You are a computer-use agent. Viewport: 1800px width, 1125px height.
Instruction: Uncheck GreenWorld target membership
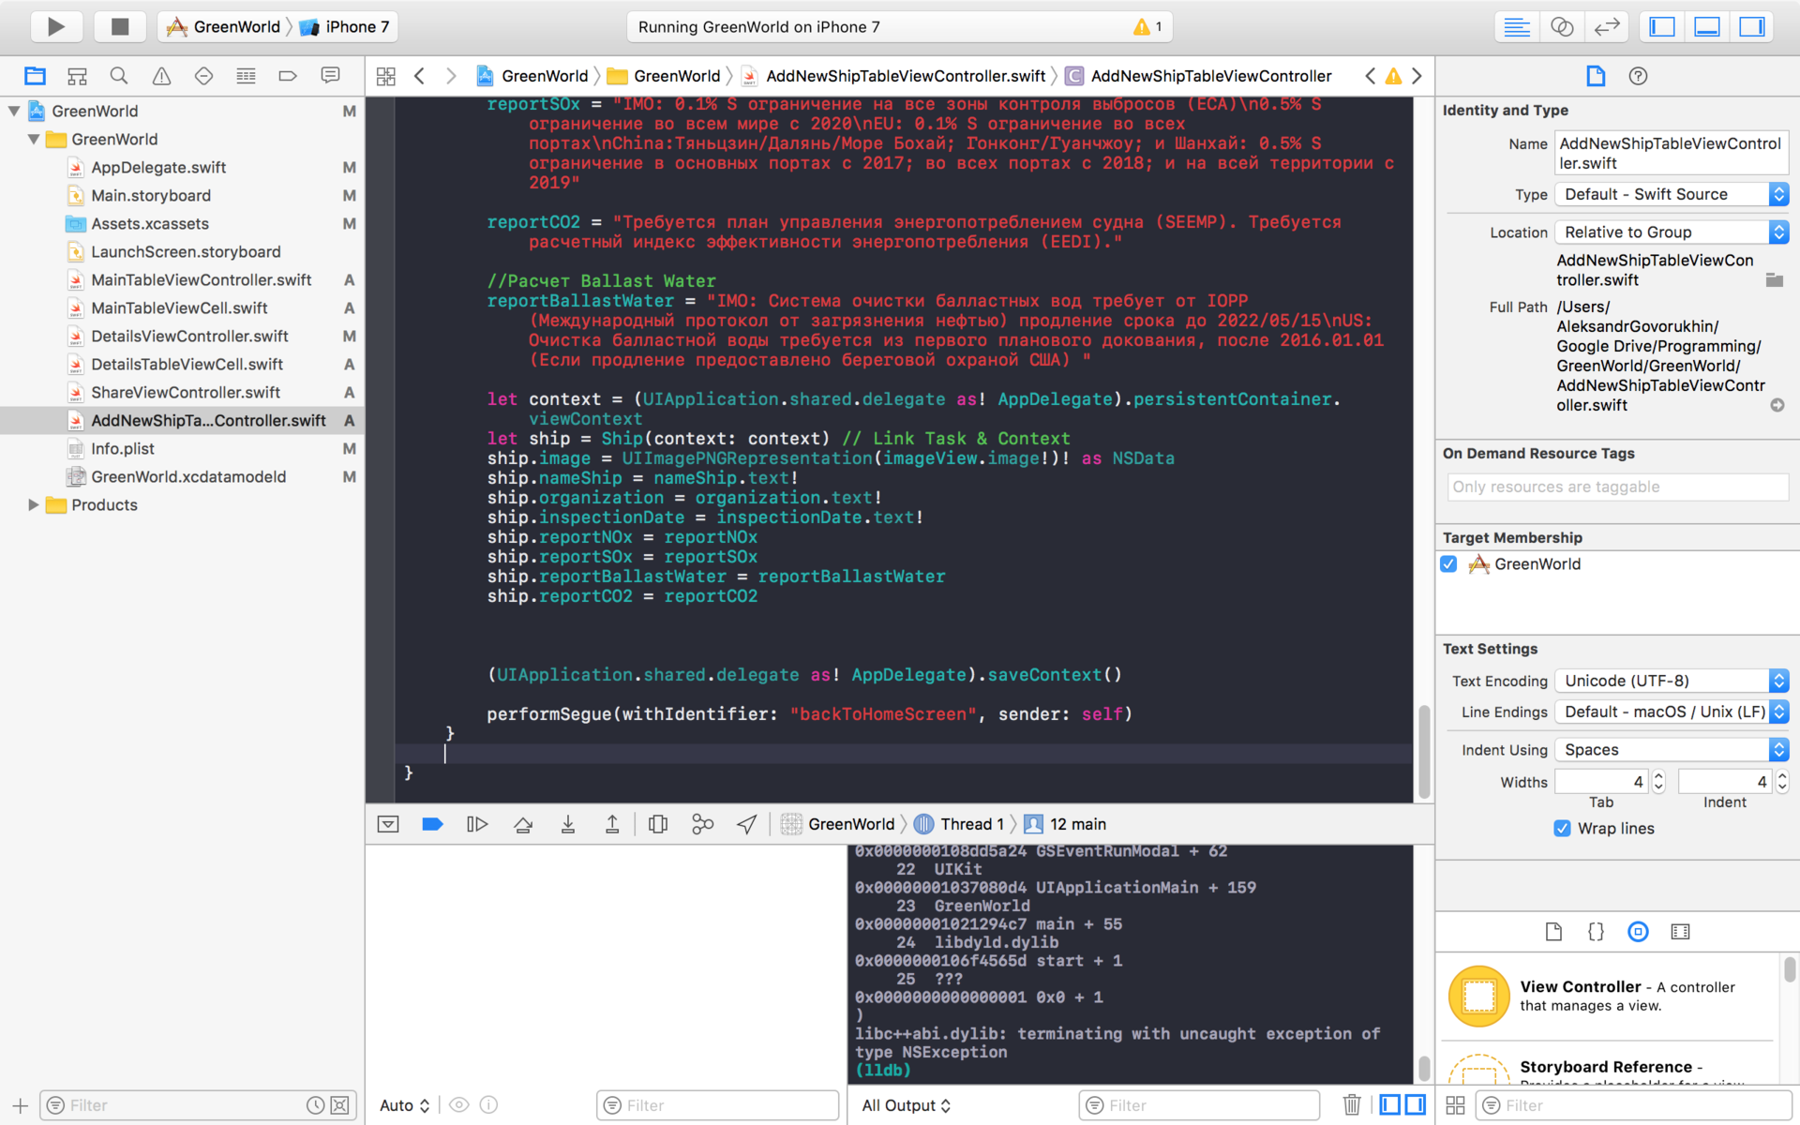(1448, 563)
